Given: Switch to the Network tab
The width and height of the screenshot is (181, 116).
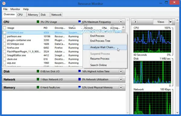Looking at the screenshot, I should point(56,15).
